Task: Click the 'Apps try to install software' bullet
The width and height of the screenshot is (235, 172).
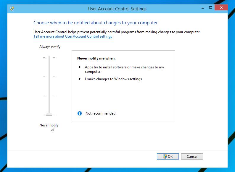Action: [124, 69]
